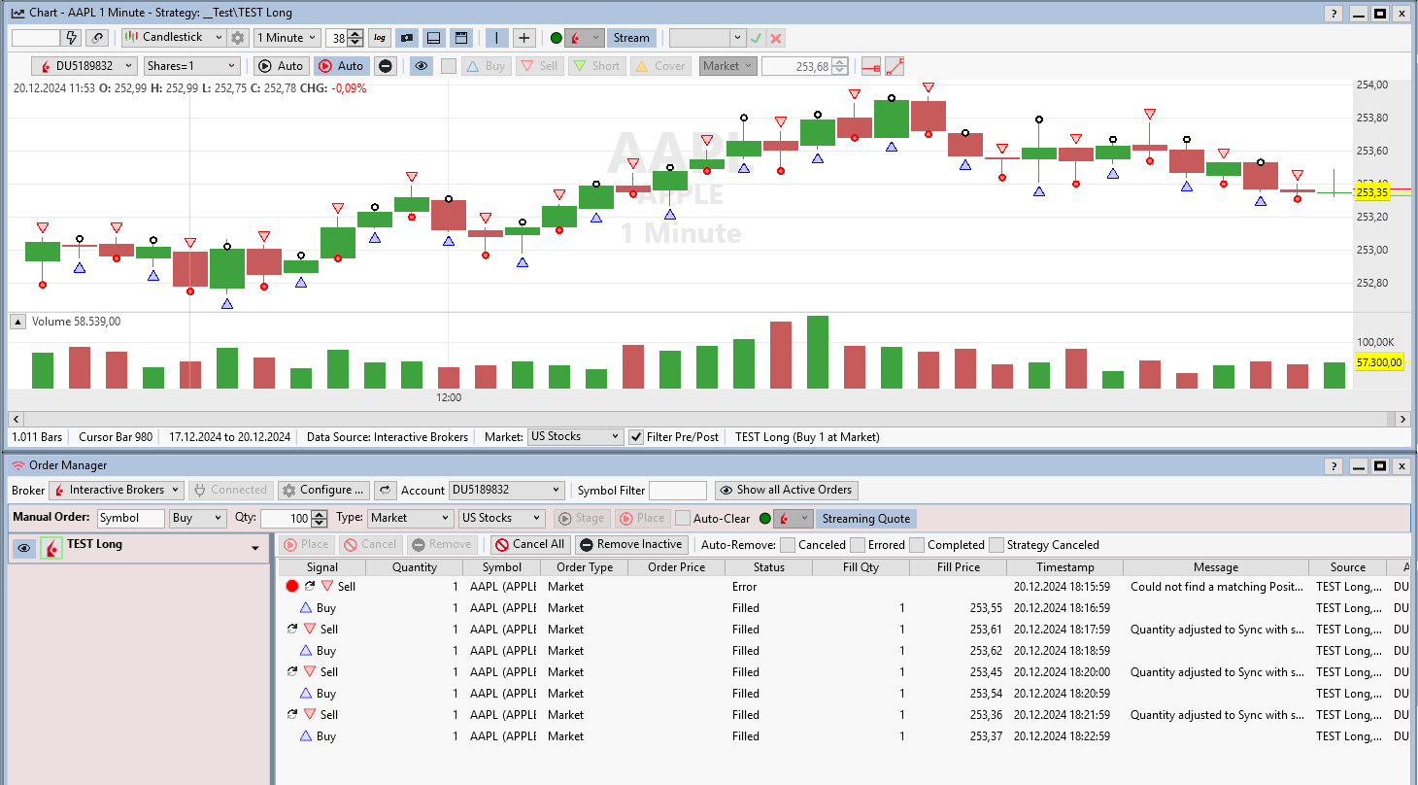
Task: Click the red error circle on first Sell row
Action: [x=292, y=587]
